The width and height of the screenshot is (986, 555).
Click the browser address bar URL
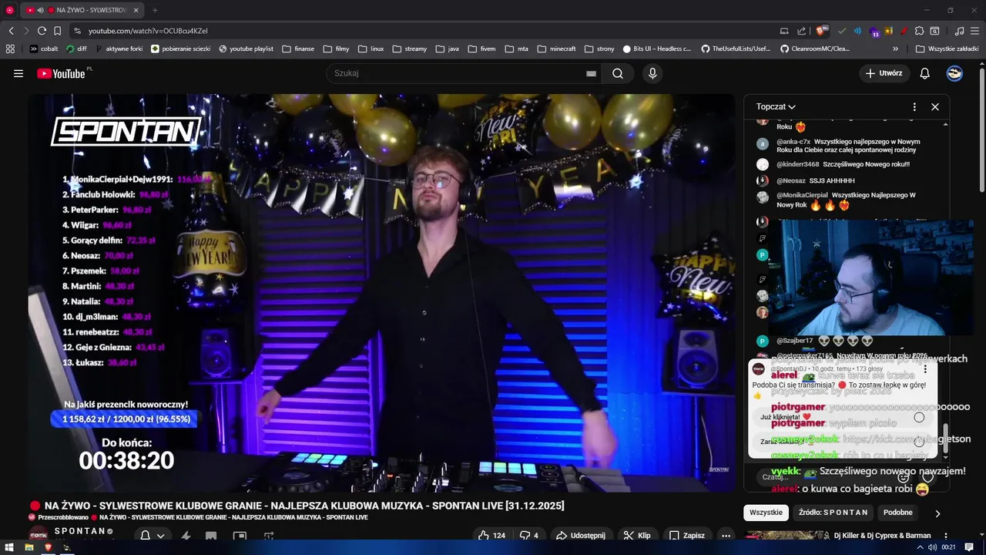[148, 31]
